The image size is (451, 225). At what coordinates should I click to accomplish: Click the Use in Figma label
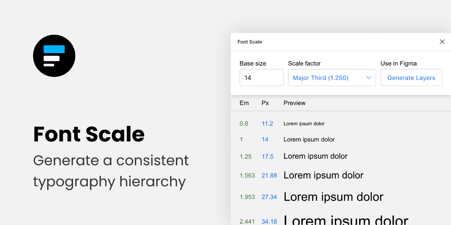click(399, 63)
